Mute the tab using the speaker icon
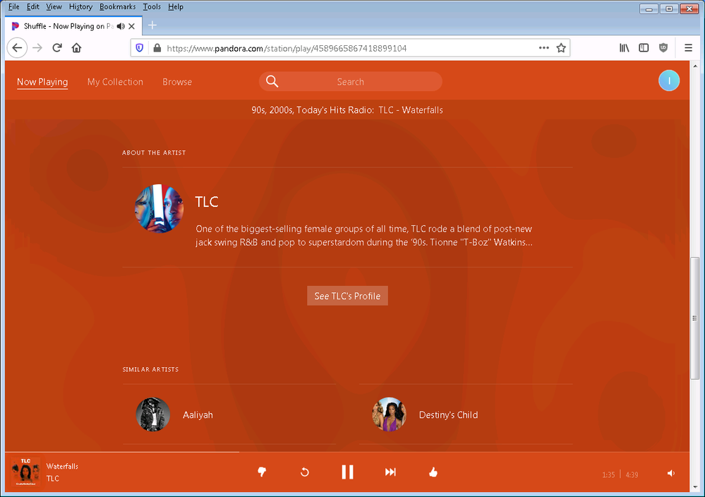The width and height of the screenshot is (705, 497). (x=121, y=26)
